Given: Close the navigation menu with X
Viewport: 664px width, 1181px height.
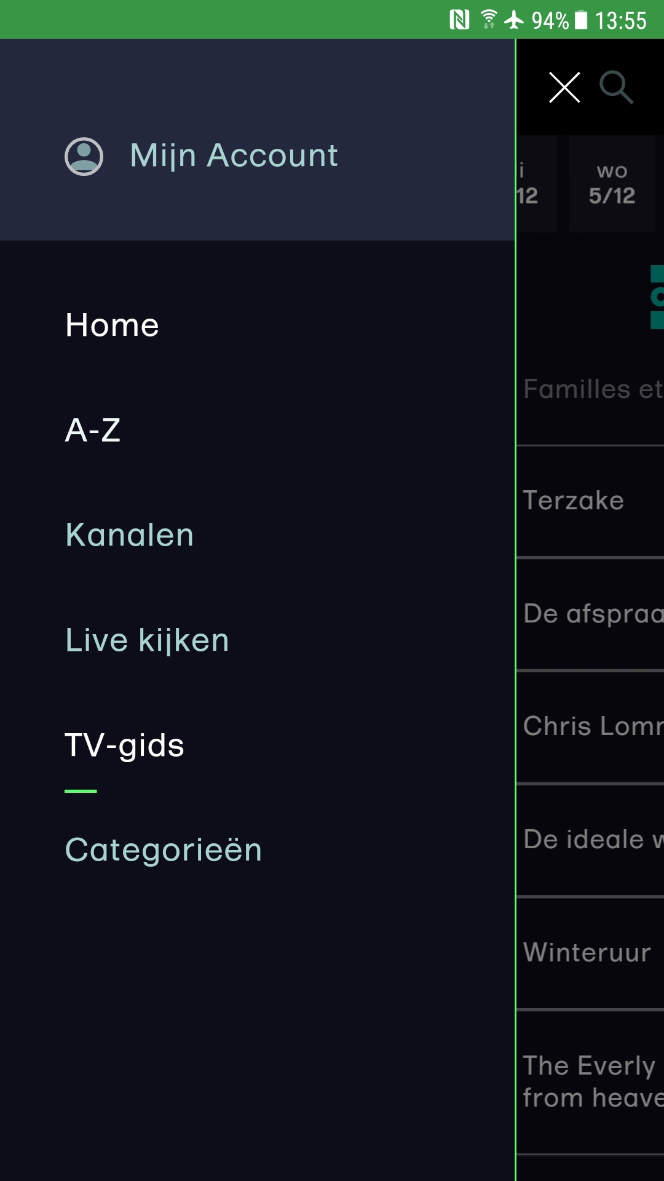Looking at the screenshot, I should [564, 87].
